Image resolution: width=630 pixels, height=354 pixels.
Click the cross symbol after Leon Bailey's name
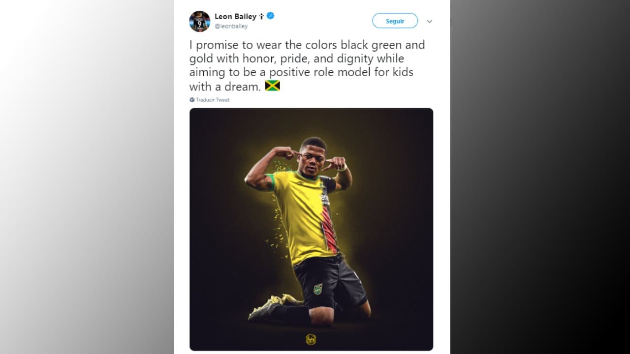coord(262,16)
